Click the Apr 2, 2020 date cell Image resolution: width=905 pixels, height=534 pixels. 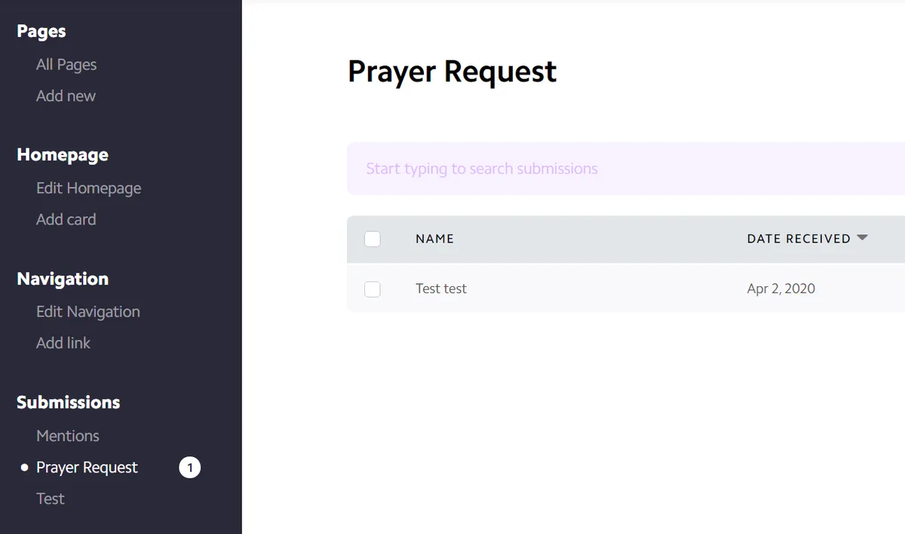click(781, 288)
